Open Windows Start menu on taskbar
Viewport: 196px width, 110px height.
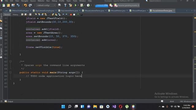(x=63, y=107)
